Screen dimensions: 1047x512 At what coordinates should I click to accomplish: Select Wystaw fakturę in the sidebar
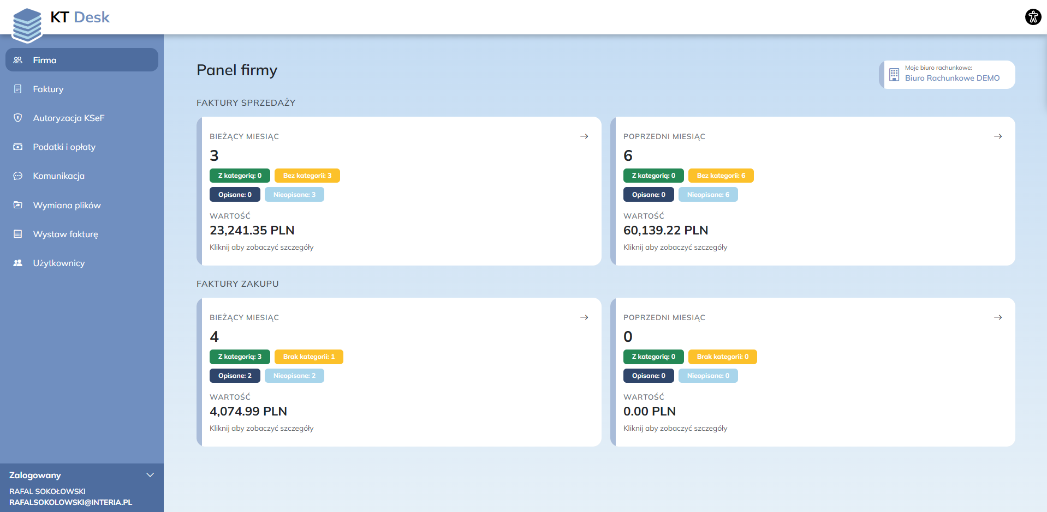coord(66,234)
